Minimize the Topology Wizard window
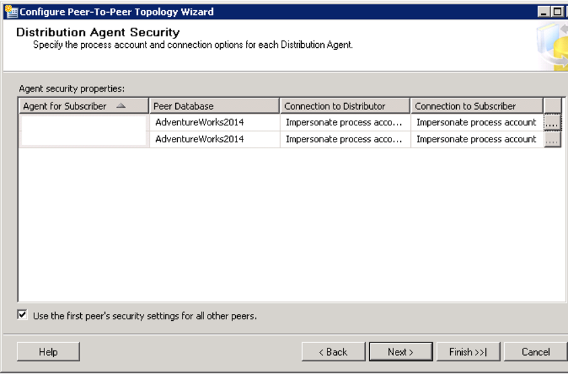 [x=543, y=12]
